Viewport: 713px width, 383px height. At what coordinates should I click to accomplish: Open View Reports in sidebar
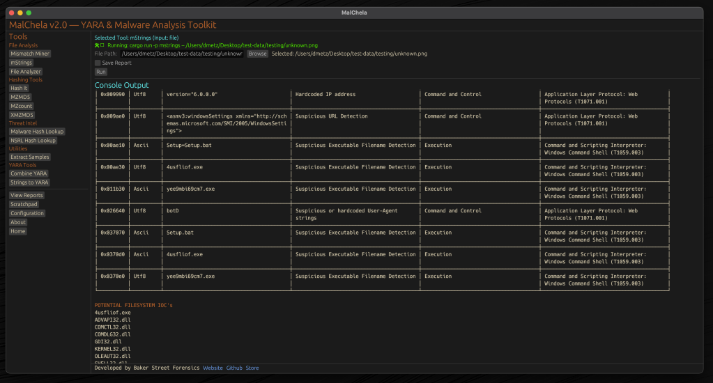[x=26, y=196]
